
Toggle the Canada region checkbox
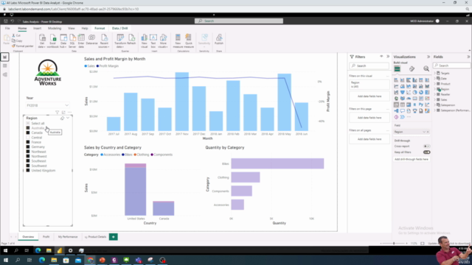pos(28,132)
